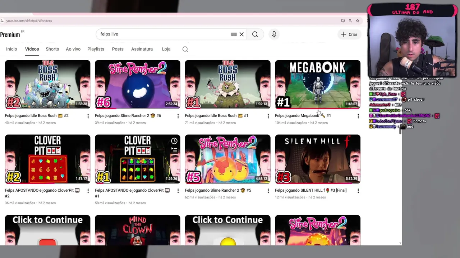Screen dimensions: 460x258
Task: Click the 5:12:29 duration badge
Action: tap(351, 179)
